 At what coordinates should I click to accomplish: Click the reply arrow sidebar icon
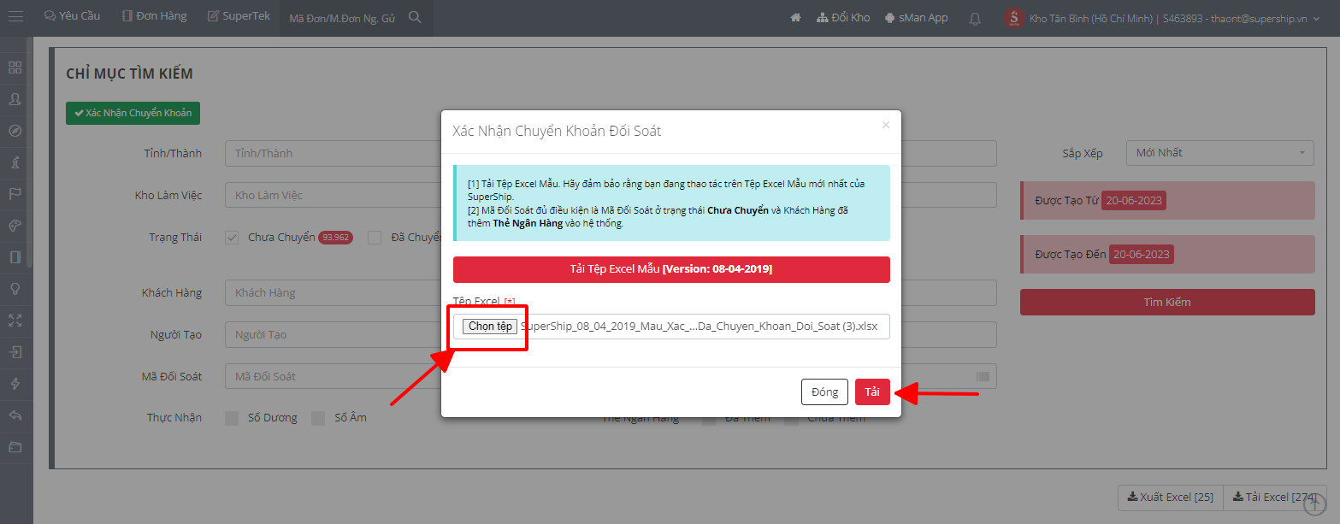click(x=15, y=415)
